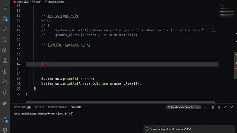Maximize panel with up chevron

(x=225, y=107)
